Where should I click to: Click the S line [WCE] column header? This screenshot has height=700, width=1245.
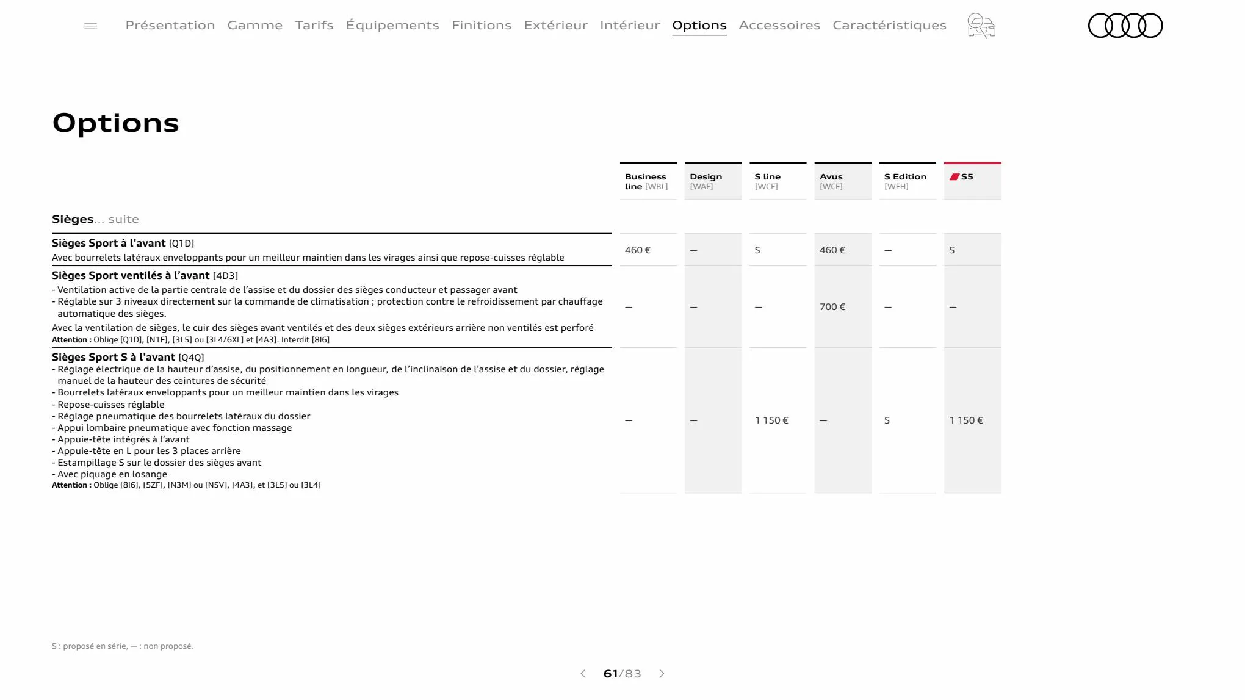coord(778,181)
